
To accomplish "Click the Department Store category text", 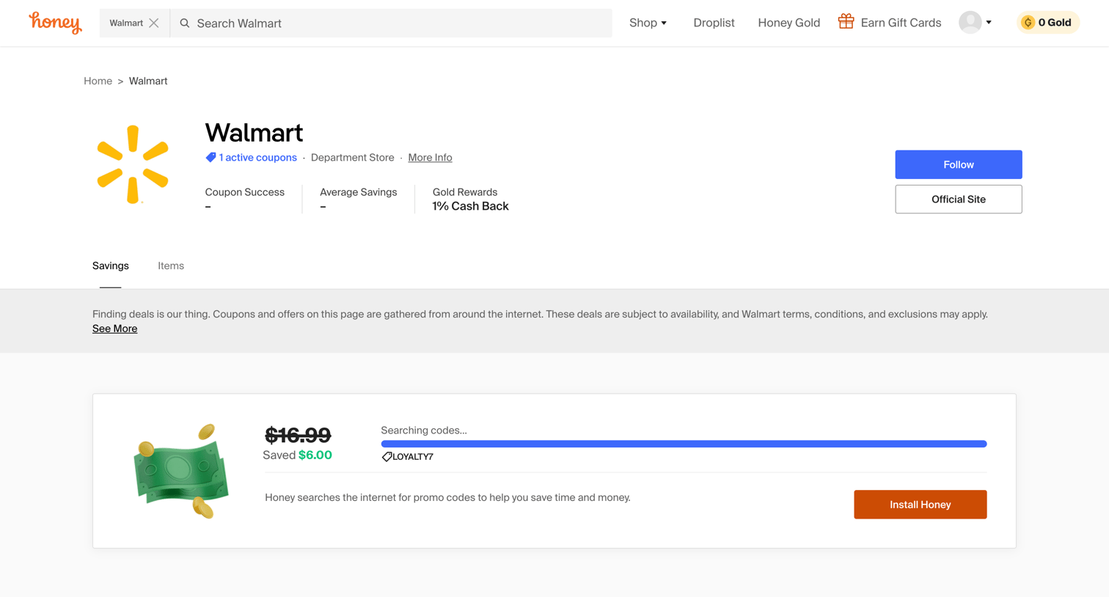I will [352, 158].
